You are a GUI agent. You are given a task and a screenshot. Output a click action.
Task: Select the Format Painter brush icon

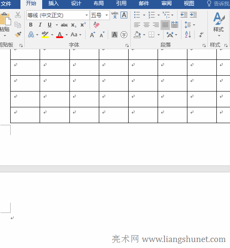18,35
